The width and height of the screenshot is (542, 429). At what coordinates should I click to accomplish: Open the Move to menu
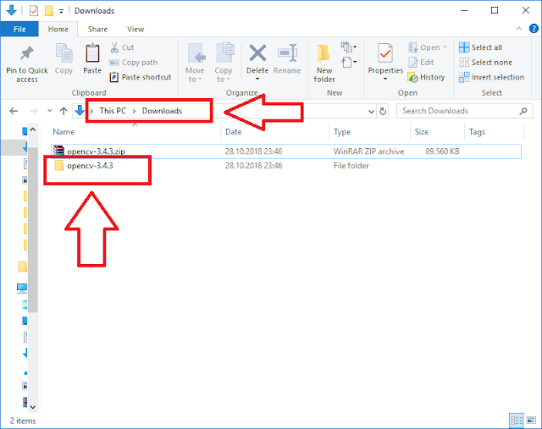click(195, 63)
